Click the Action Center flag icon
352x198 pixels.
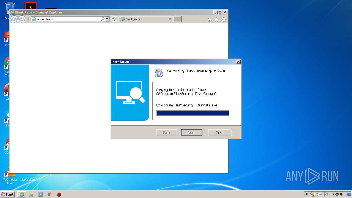pos(326,194)
